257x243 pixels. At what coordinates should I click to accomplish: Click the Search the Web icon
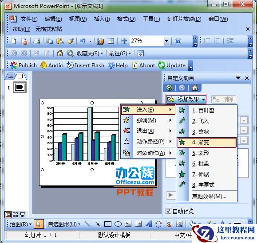pyautogui.click(x=70, y=53)
